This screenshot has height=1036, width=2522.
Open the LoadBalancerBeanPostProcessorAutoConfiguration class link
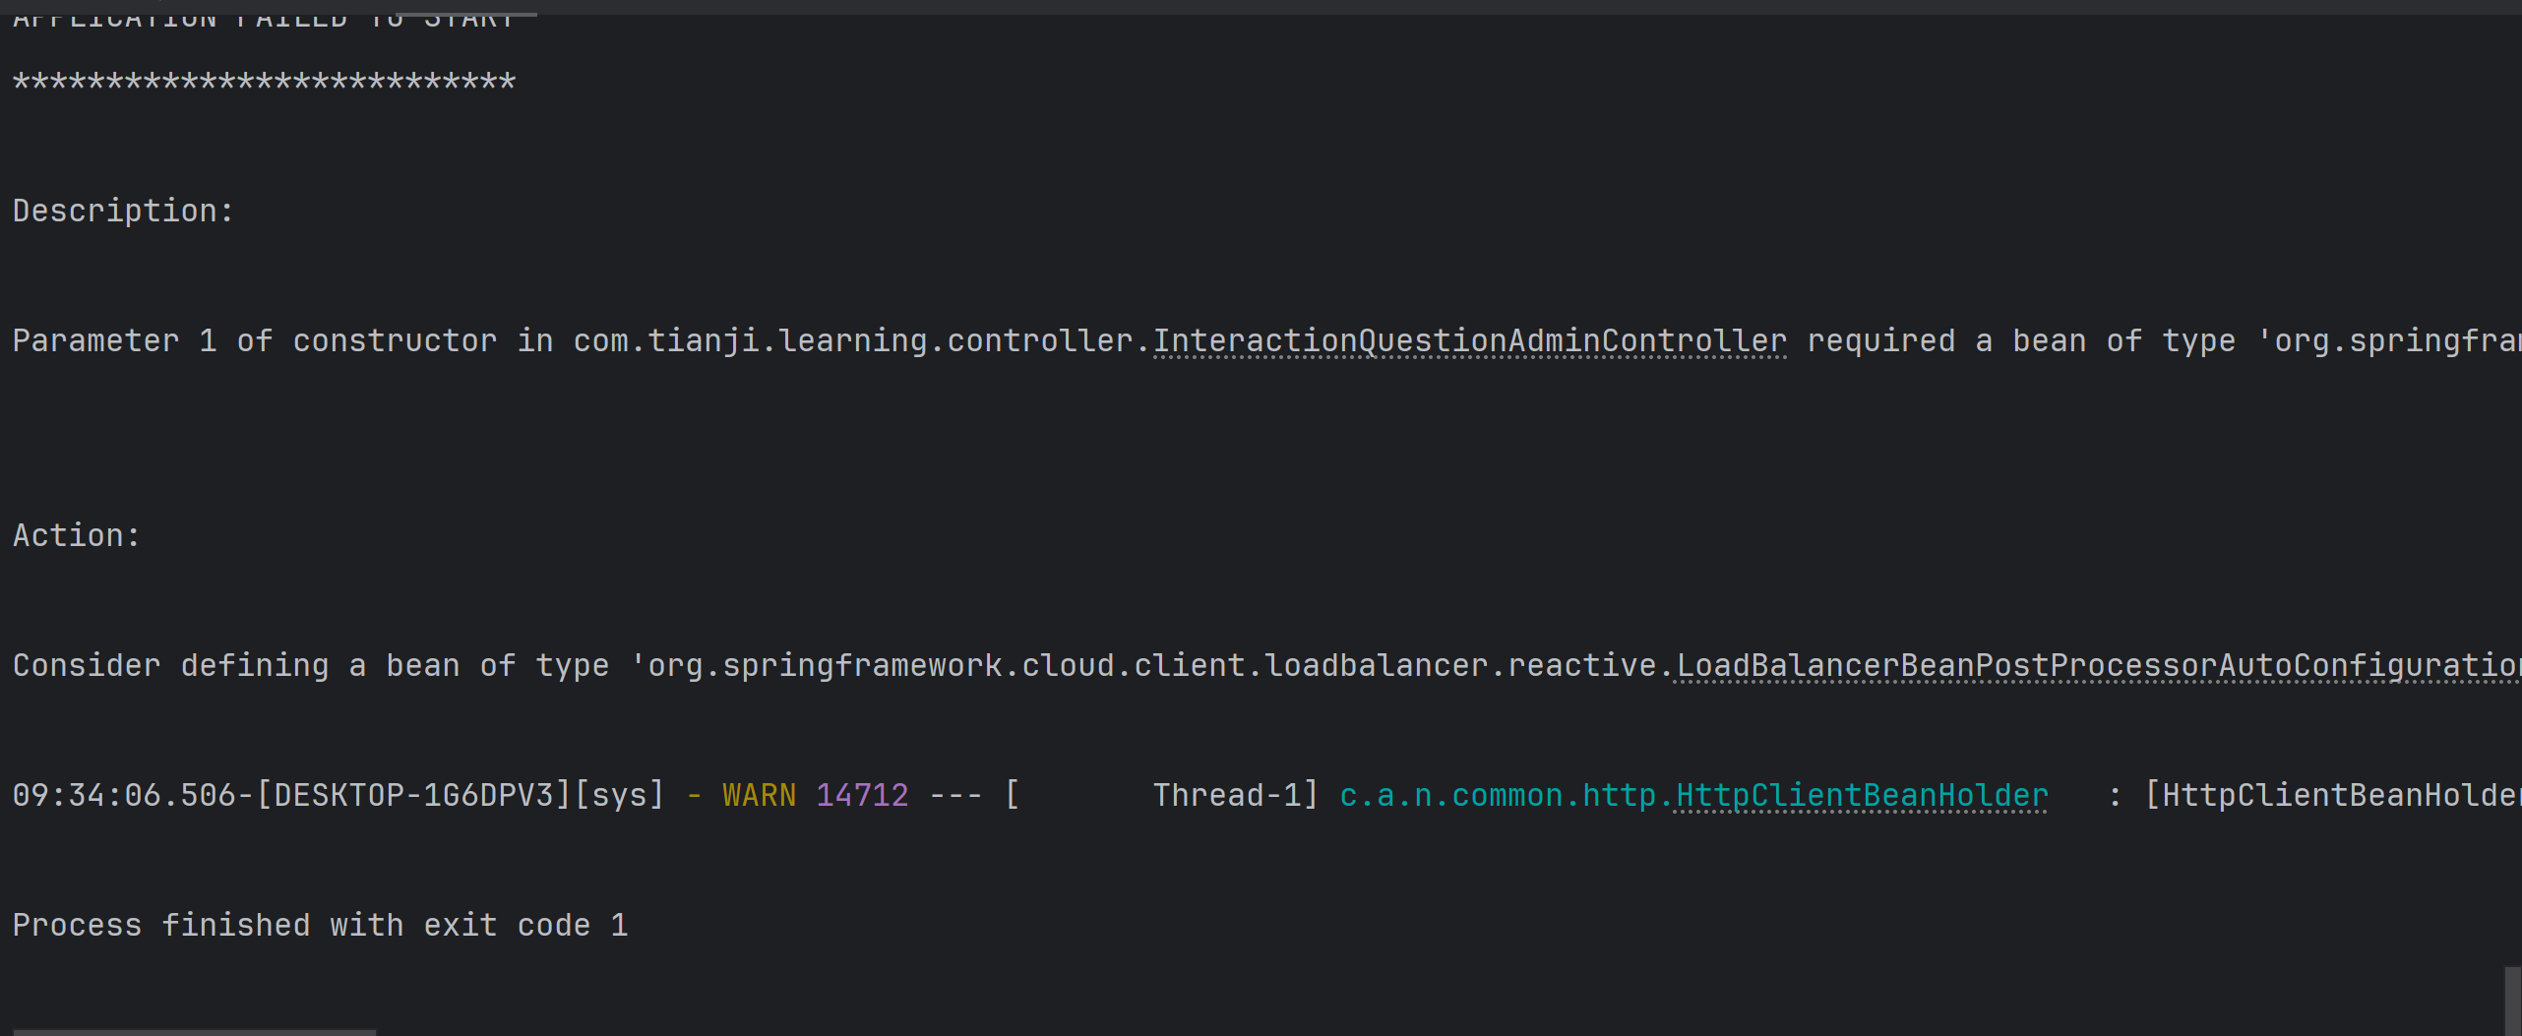click(2097, 665)
